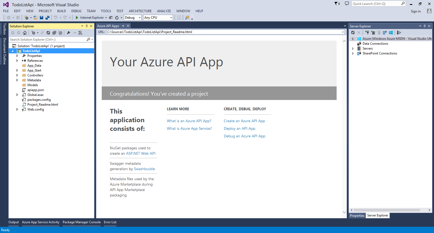Open the ARCHITECTURE menu
The image size is (434, 233).
click(140, 11)
